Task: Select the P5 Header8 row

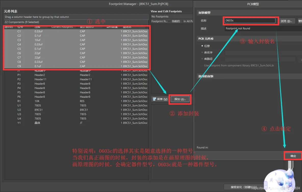Action: coord(76,92)
